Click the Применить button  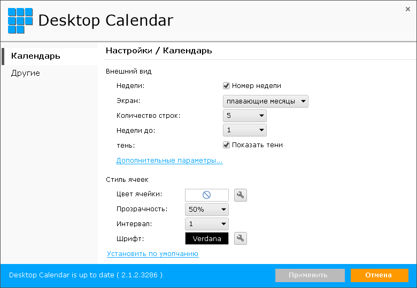point(310,275)
